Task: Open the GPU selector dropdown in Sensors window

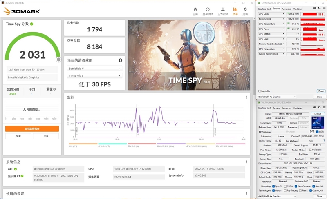Action: point(277,97)
